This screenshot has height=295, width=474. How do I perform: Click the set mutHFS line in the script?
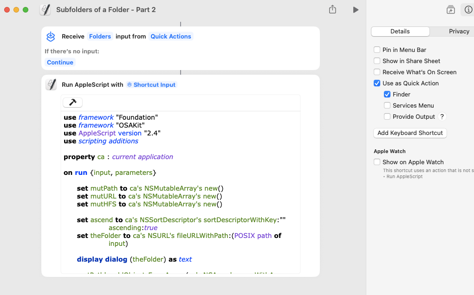click(x=149, y=204)
